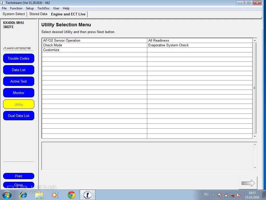Switch to the System Select tab
Viewport: 266px width, 200px height.
point(14,14)
